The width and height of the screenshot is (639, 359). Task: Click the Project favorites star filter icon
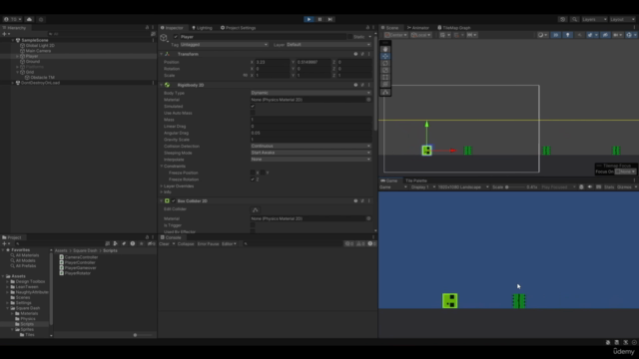click(142, 243)
